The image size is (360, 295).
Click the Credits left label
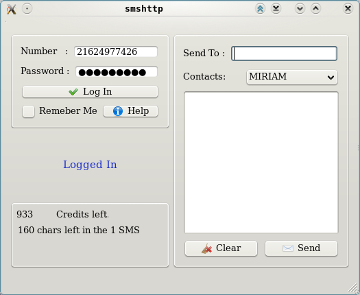tap(82, 214)
